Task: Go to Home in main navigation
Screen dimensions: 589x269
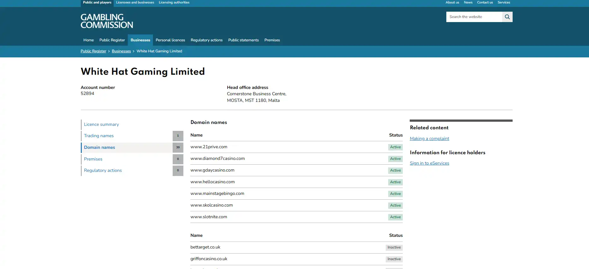Action: 88,40
